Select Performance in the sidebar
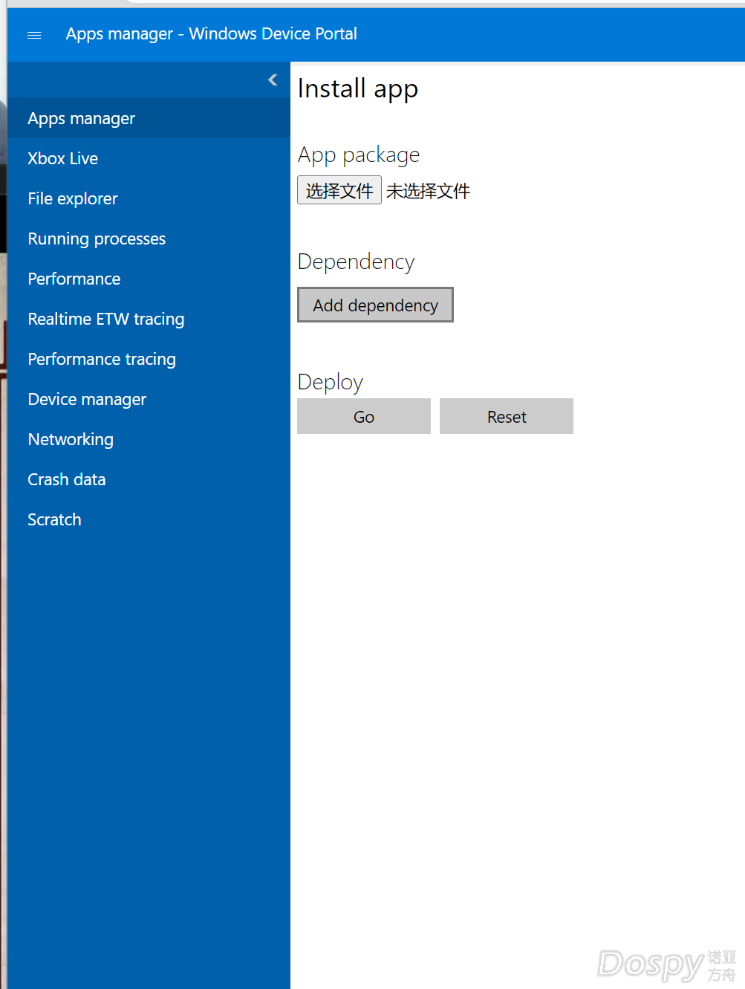This screenshot has width=745, height=989. click(74, 279)
